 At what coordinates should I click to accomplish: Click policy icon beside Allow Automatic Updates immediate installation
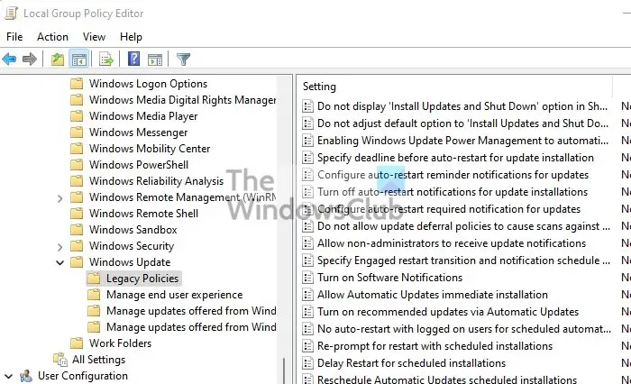coord(307,295)
